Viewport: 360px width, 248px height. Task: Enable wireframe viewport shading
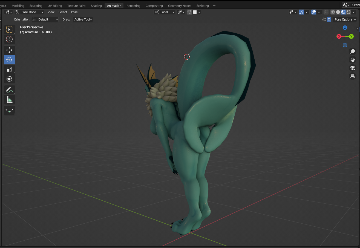(x=333, y=12)
